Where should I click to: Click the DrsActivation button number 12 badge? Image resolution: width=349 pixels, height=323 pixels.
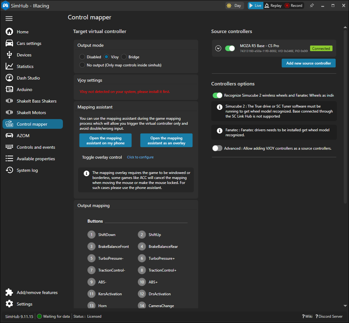pos(142,294)
